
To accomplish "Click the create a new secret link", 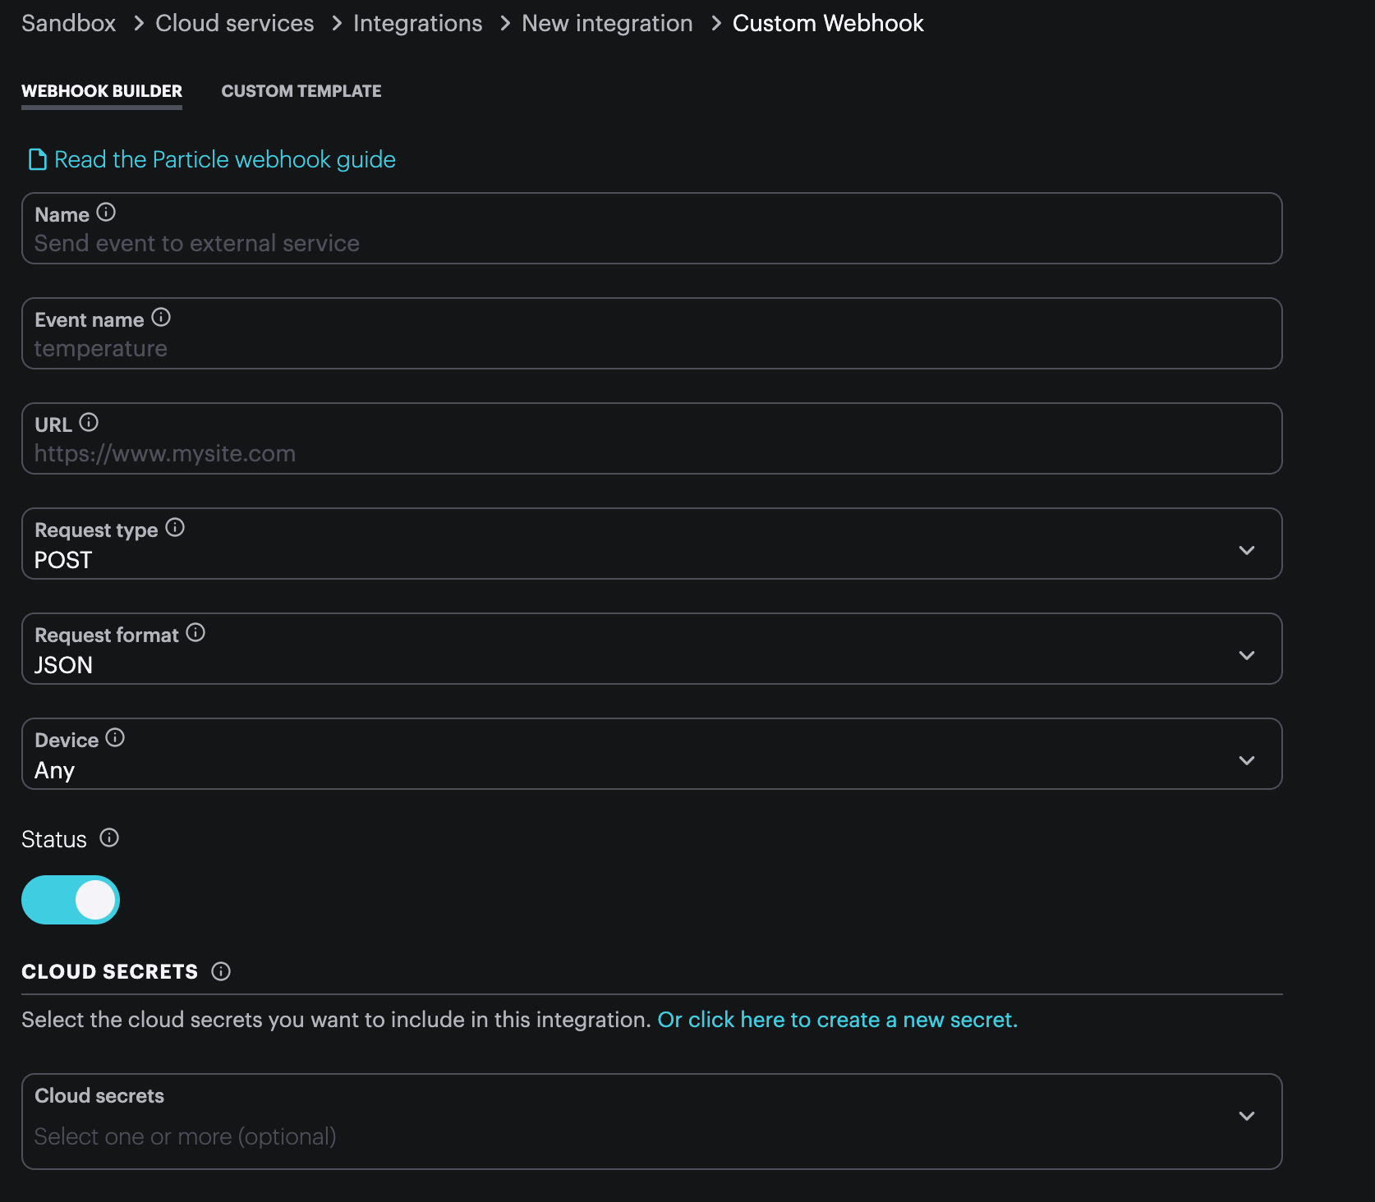I will (x=838, y=1020).
